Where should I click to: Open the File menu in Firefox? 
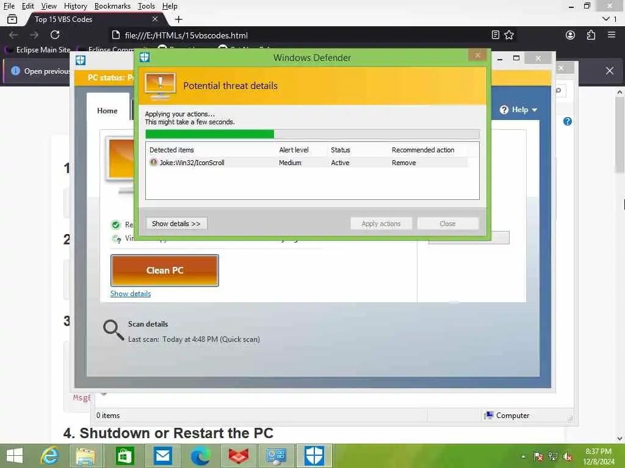coord(9,6)
